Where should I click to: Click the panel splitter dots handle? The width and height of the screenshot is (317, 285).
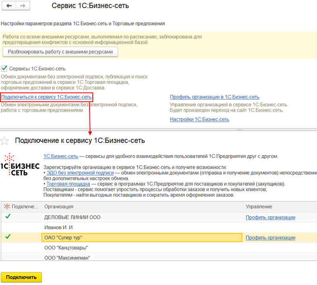240,130
